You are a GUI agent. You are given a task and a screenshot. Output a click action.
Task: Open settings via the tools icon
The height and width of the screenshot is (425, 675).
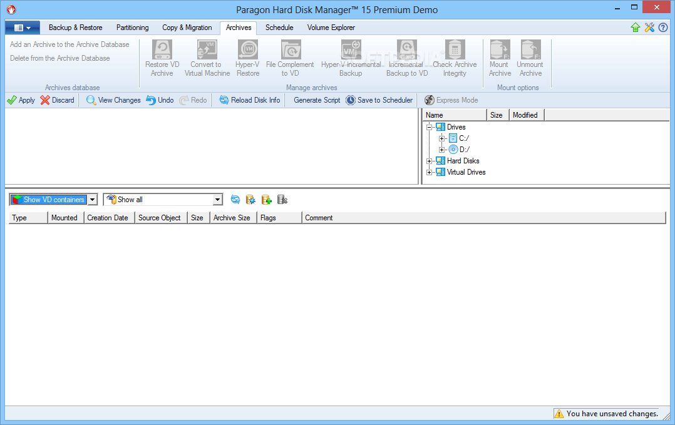click(x=649, y=28)
